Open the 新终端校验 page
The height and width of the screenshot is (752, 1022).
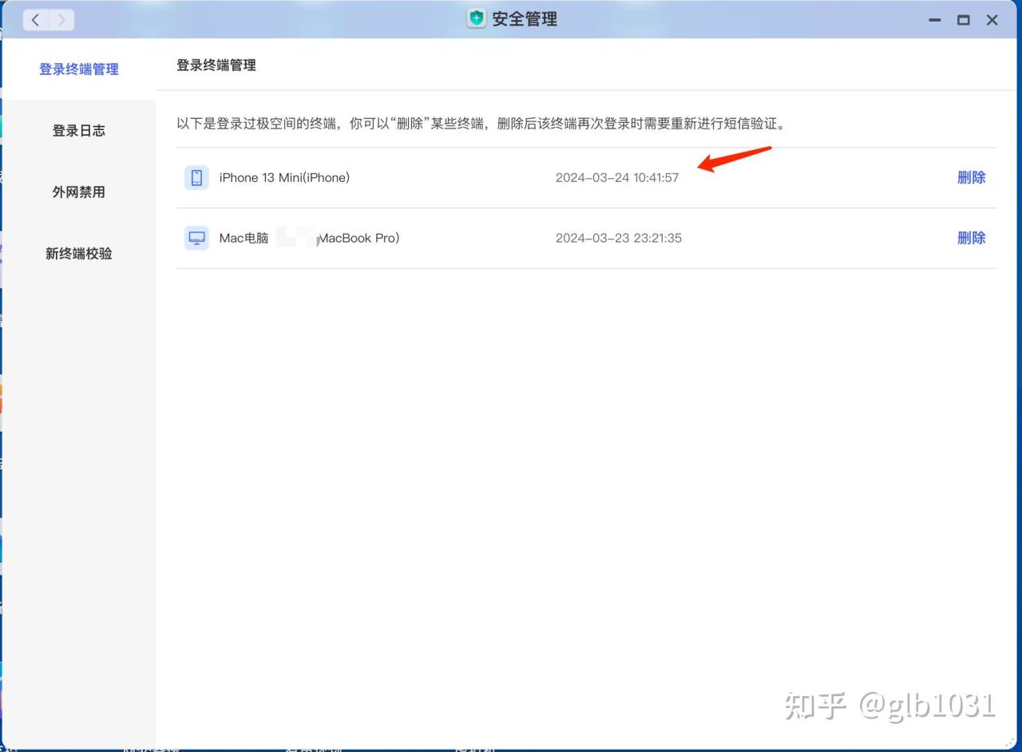[x=77, y=253]
